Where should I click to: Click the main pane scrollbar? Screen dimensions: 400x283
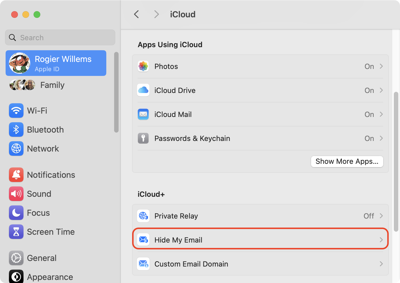click(x=396, y=162)
